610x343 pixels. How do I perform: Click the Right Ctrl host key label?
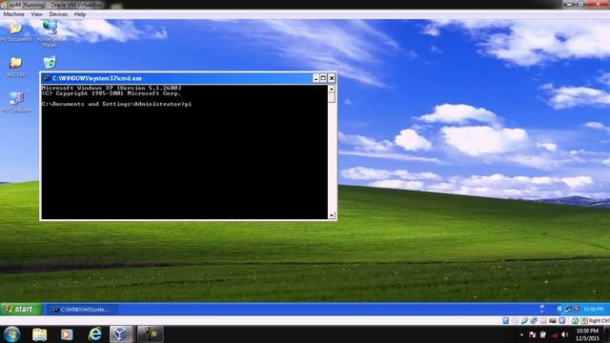coord(600,320)
